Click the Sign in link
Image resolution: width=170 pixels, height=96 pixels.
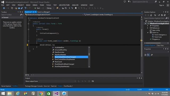161,5
